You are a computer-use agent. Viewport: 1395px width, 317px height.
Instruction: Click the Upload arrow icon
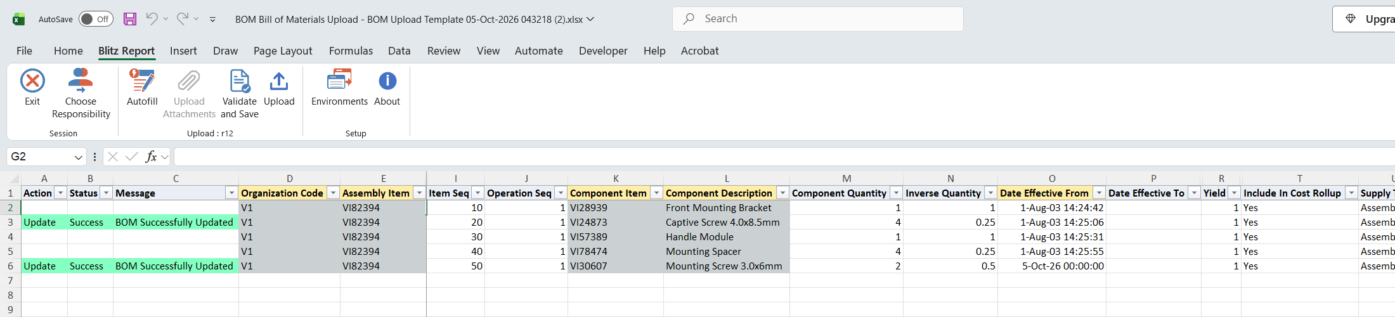coord(279,81)
